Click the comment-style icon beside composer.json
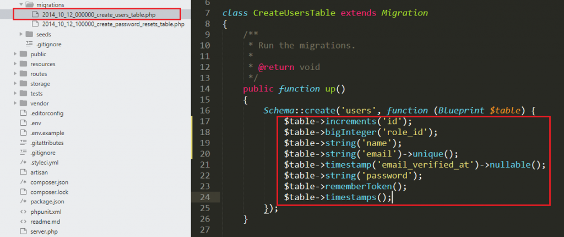Image resolution: width=564 pixels, height=237 pixels. [23, 182]
